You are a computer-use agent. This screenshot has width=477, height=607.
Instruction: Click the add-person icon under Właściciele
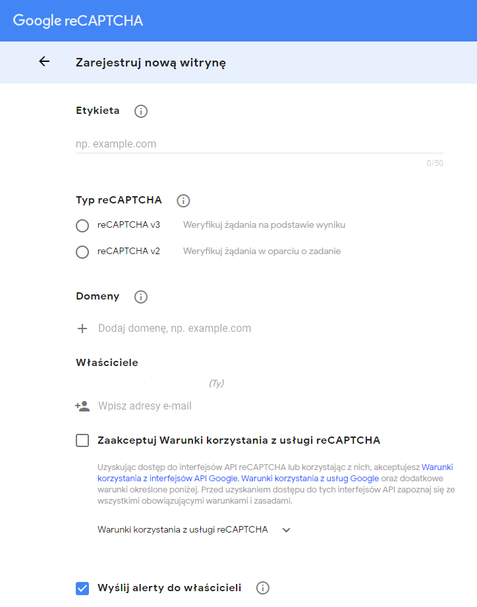click(82, 406)
